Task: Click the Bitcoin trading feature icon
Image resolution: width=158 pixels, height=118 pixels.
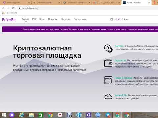Action: pos(108,49)
